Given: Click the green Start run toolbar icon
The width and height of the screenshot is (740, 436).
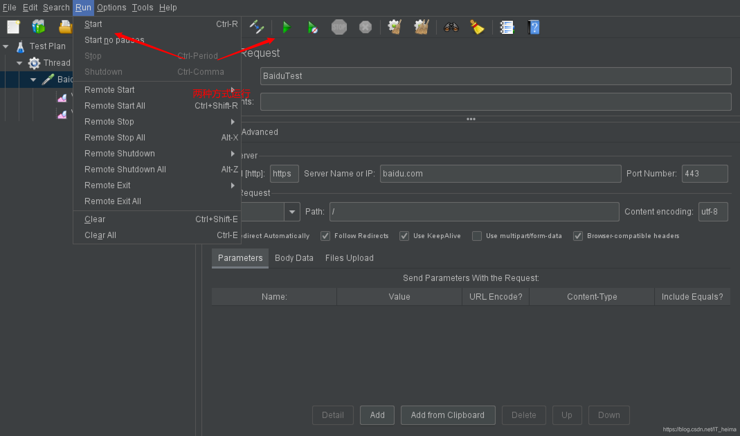Looking at the screenshot, I should (x=286, y=27).
